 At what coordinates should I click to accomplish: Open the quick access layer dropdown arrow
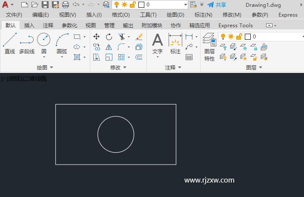click(186, 4)
